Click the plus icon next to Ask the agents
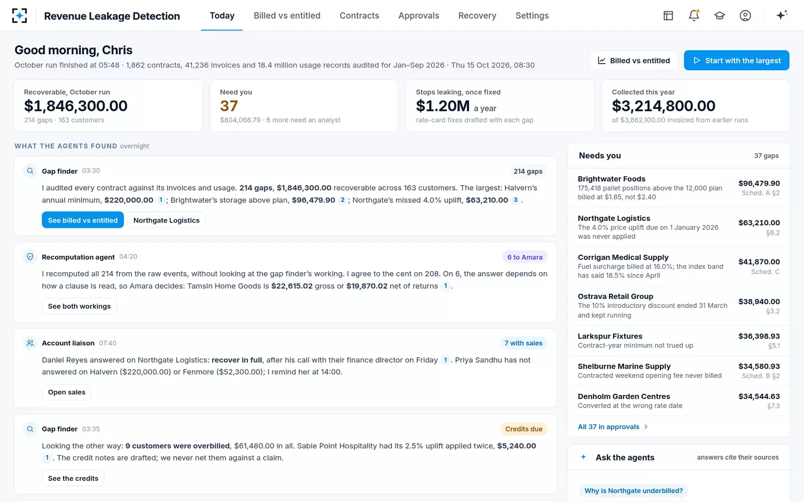 [x=583, y=457]
